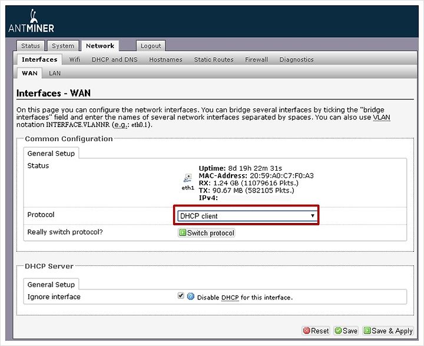
Task: Open DHCP and DNS subtab
Action: pos(115,59)
